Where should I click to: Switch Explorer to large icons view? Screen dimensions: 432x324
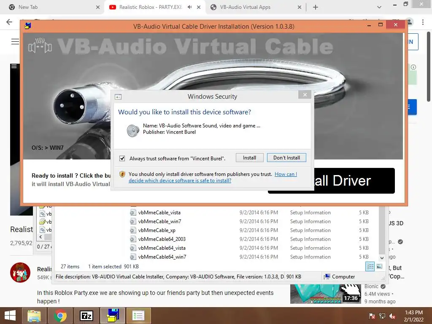[x=379, y=266]
